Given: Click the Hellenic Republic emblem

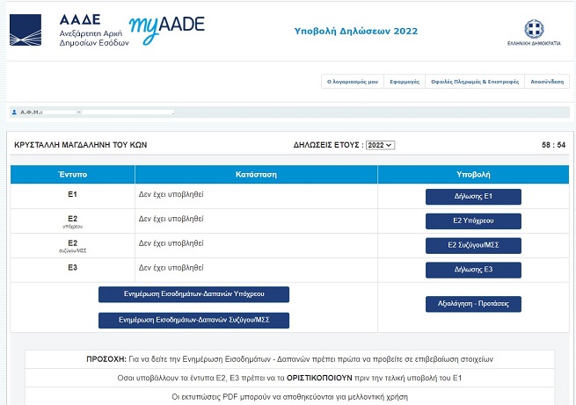Looking at the screenshot, I should (534, 27).
